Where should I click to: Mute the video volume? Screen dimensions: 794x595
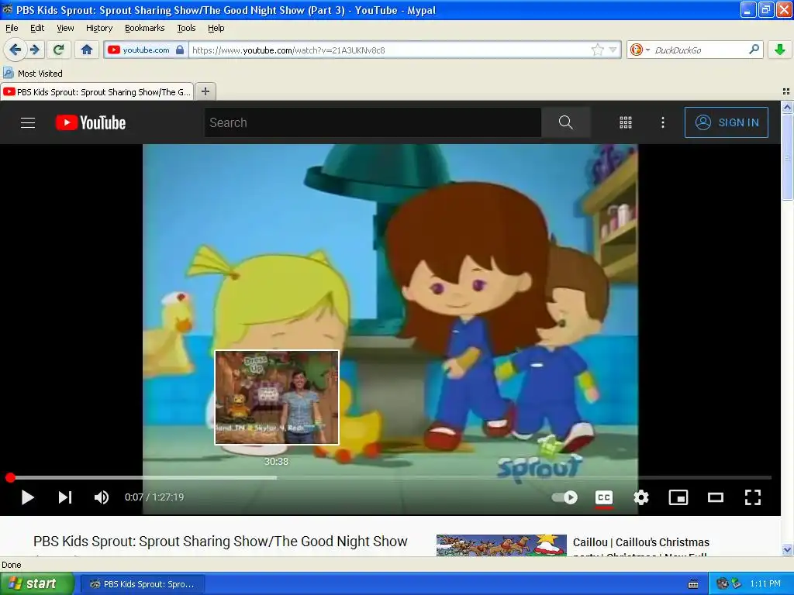pos(102,497)
